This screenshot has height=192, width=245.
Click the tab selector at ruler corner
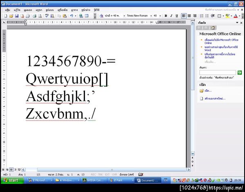click(4, 22)
